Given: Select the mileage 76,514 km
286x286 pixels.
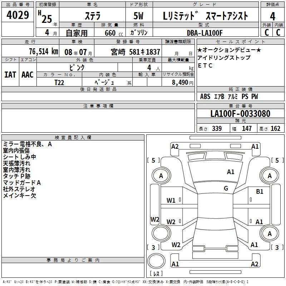Looking at the screenshot, I should point(44,51).
